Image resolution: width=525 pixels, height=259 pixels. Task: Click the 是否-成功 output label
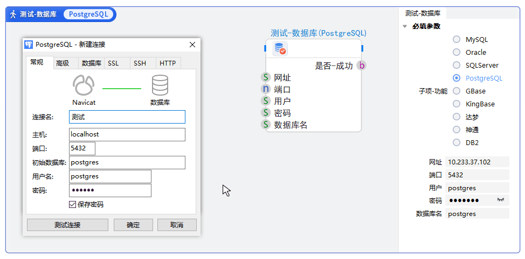pyautogui.click(x=334, y=66)
